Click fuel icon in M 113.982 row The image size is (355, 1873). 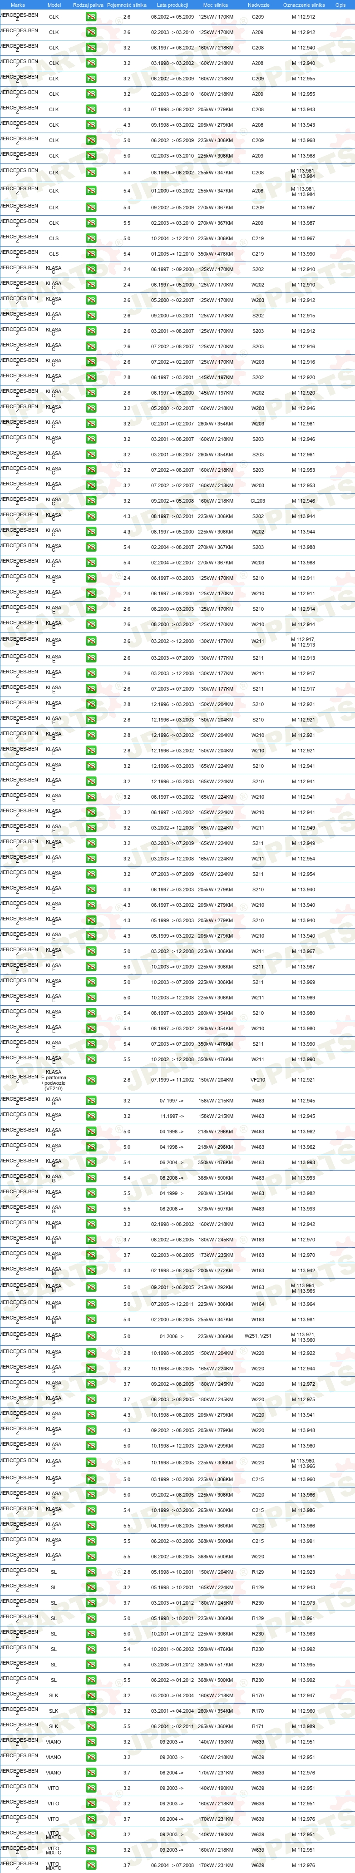pos(90,1193)
